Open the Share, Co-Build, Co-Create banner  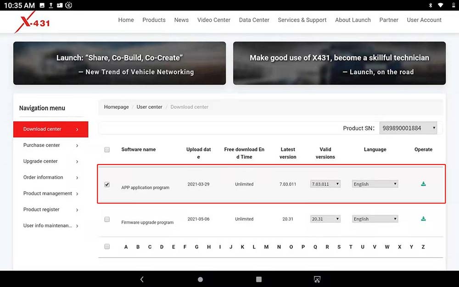[x=119, y=63]
